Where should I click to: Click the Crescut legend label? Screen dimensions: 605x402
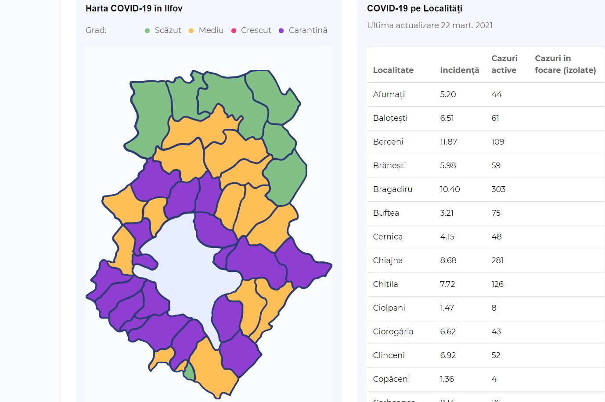256,30
